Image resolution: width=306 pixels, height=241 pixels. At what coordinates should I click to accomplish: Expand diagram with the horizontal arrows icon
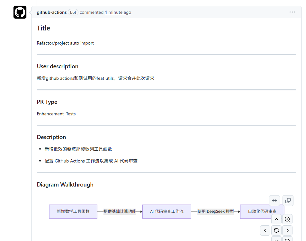tap(274, 201)
